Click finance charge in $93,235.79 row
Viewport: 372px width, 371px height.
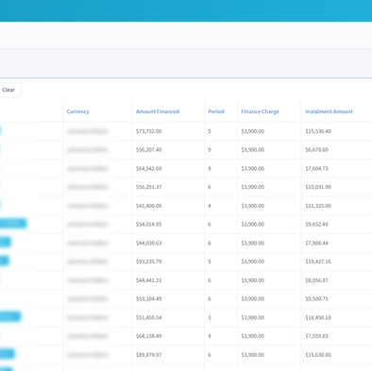(x=252, y=261)
